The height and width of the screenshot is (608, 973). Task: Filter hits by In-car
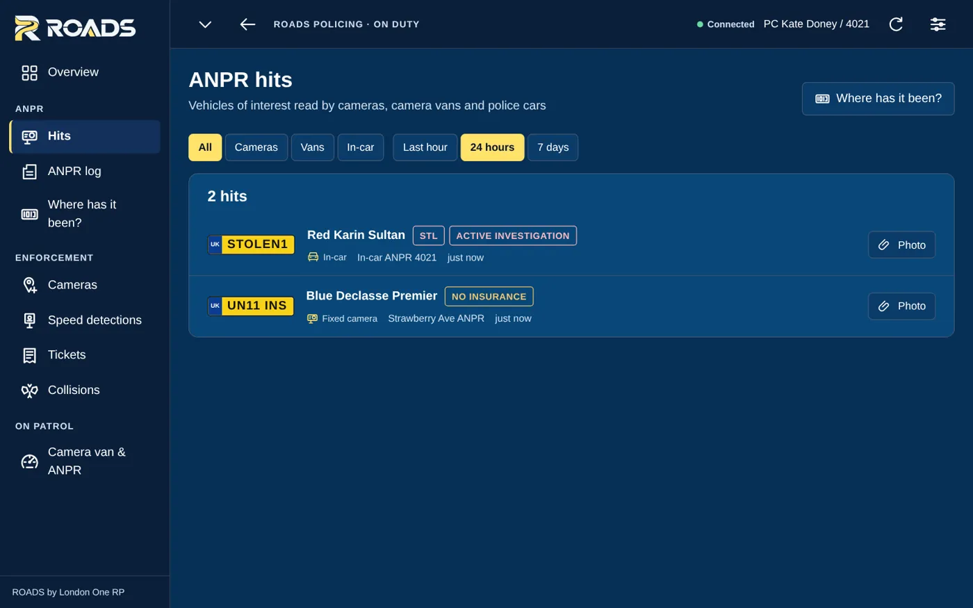(361, 147)
